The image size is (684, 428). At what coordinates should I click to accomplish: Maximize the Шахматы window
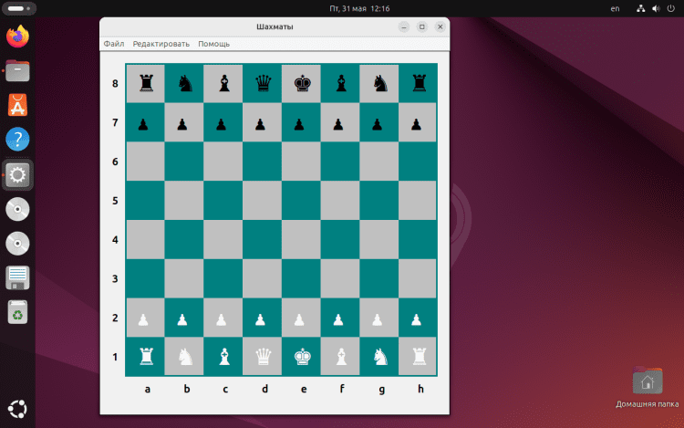pyautogui.click(x=422, y=27)
